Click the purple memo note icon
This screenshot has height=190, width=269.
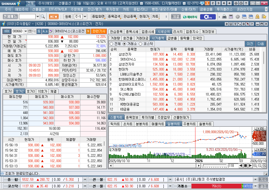coord(51,31)
